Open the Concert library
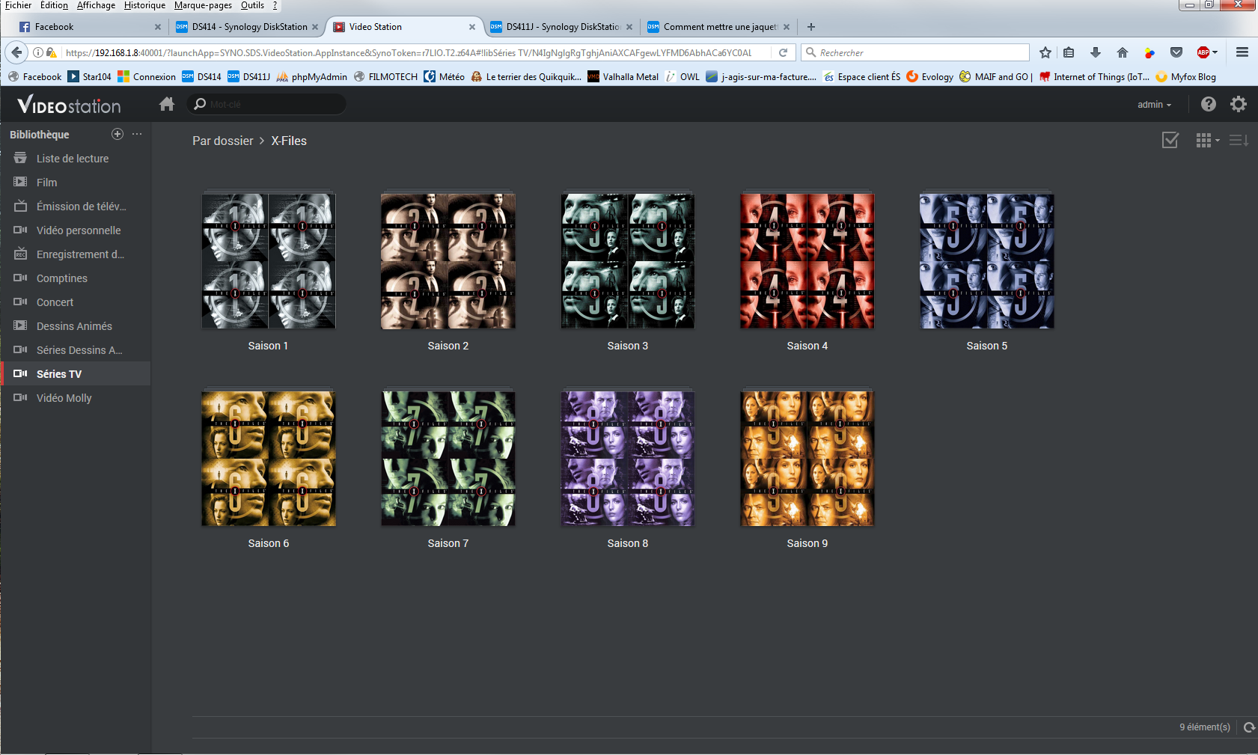Image resolution: width=1258 pixels, height=755 pixels. [x=76, y=302]
